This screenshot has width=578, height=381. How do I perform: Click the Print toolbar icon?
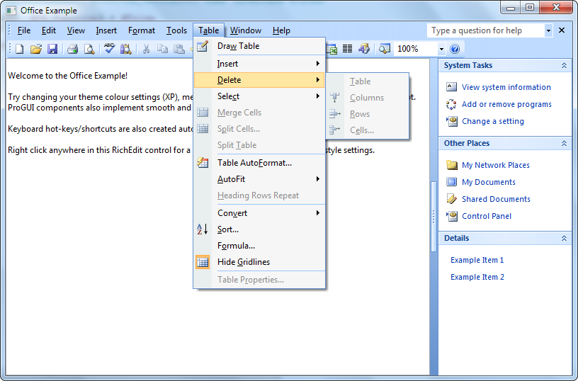pyautogui.click(x=72, y=49)
